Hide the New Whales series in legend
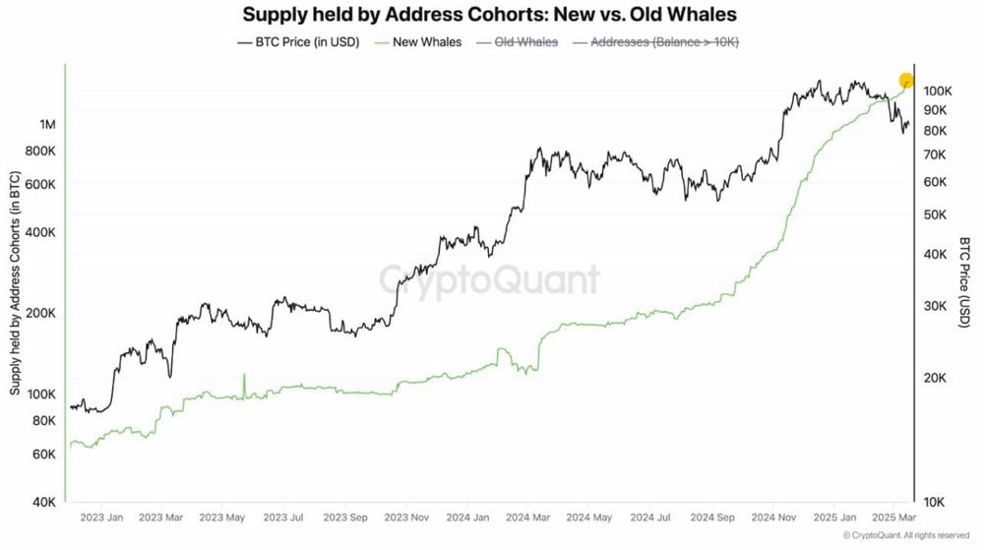The height and width of the screenshot is (550, 984). tap(418, 42)
